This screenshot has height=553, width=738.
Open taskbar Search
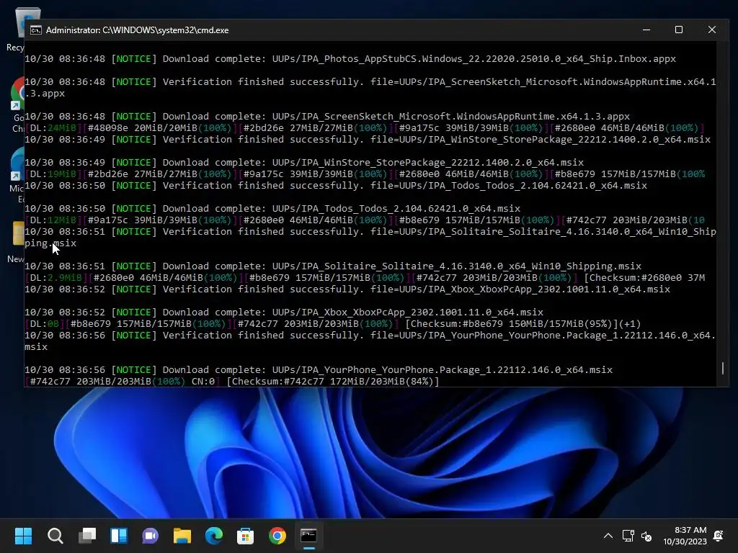55,536
